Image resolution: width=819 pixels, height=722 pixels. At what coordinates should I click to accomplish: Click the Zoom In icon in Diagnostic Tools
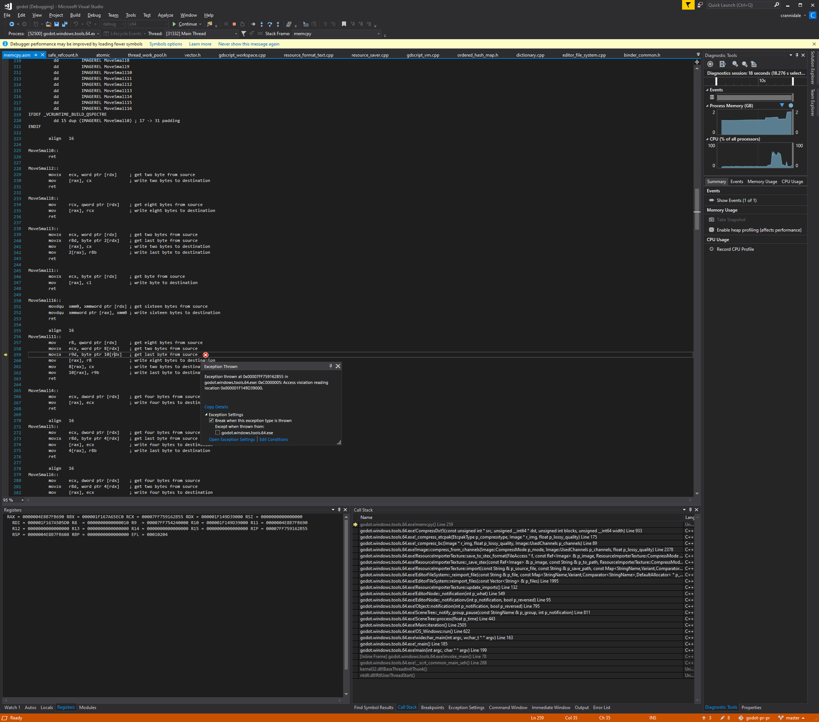(x=735, y=64)
